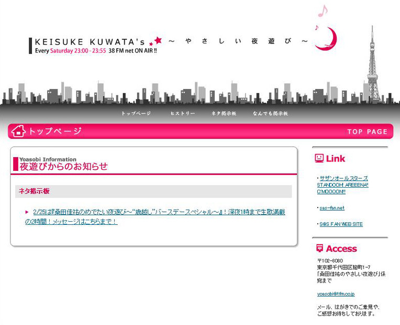This screenshot has height=325, width=400.
Task: Open the 2/25 birthday special announcement link
Action: pyautogui.click(x=155, y=216)
